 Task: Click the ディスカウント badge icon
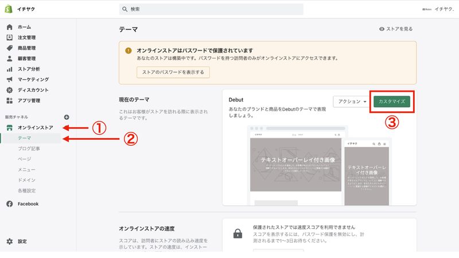click(9, 90)
